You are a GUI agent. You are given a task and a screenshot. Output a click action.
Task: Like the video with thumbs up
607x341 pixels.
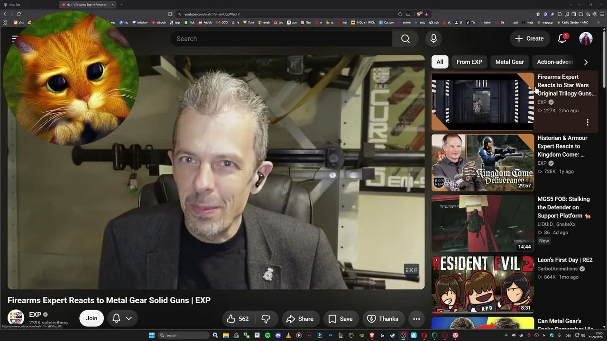tap(238, 319)
